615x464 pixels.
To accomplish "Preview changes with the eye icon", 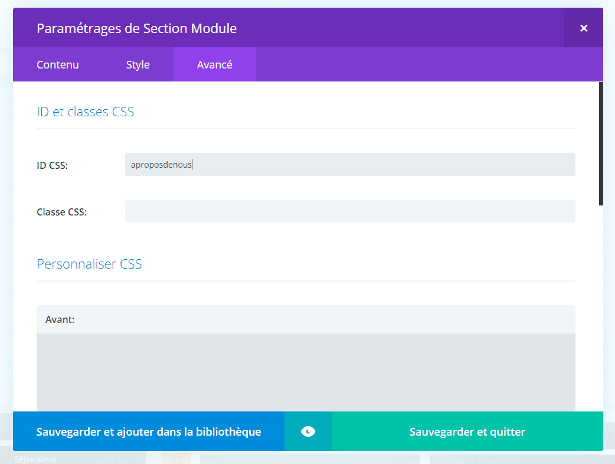I will (x=307, y=432).
